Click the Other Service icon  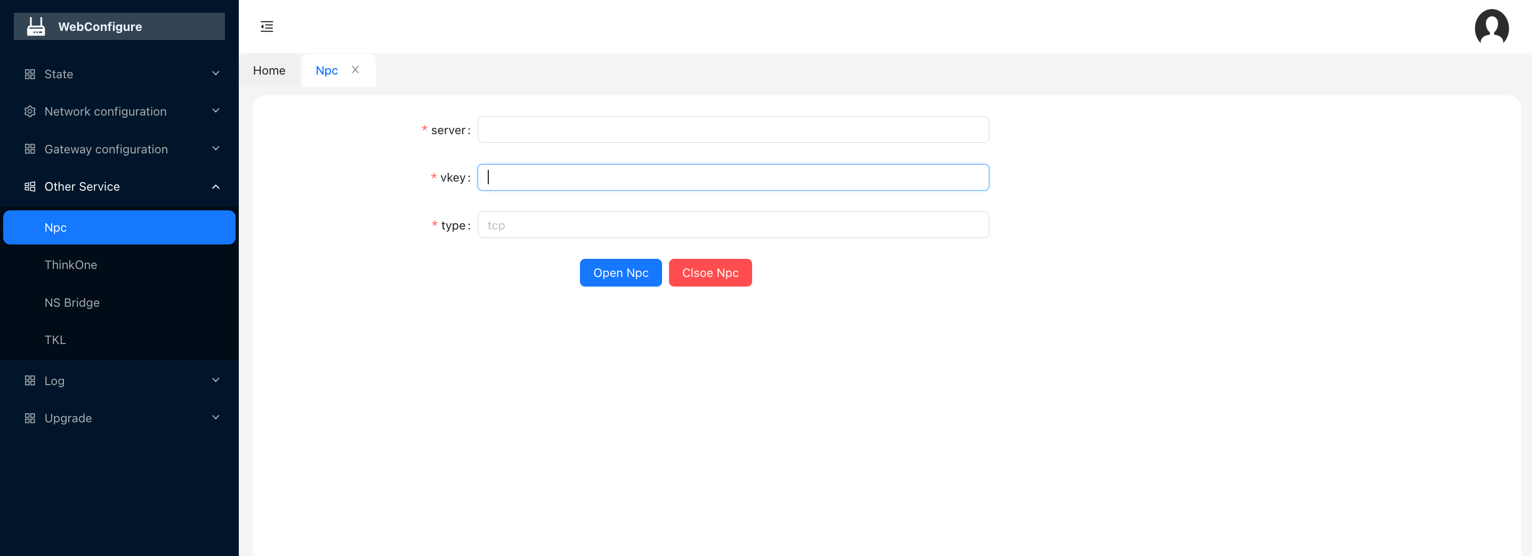coord(30,186)
